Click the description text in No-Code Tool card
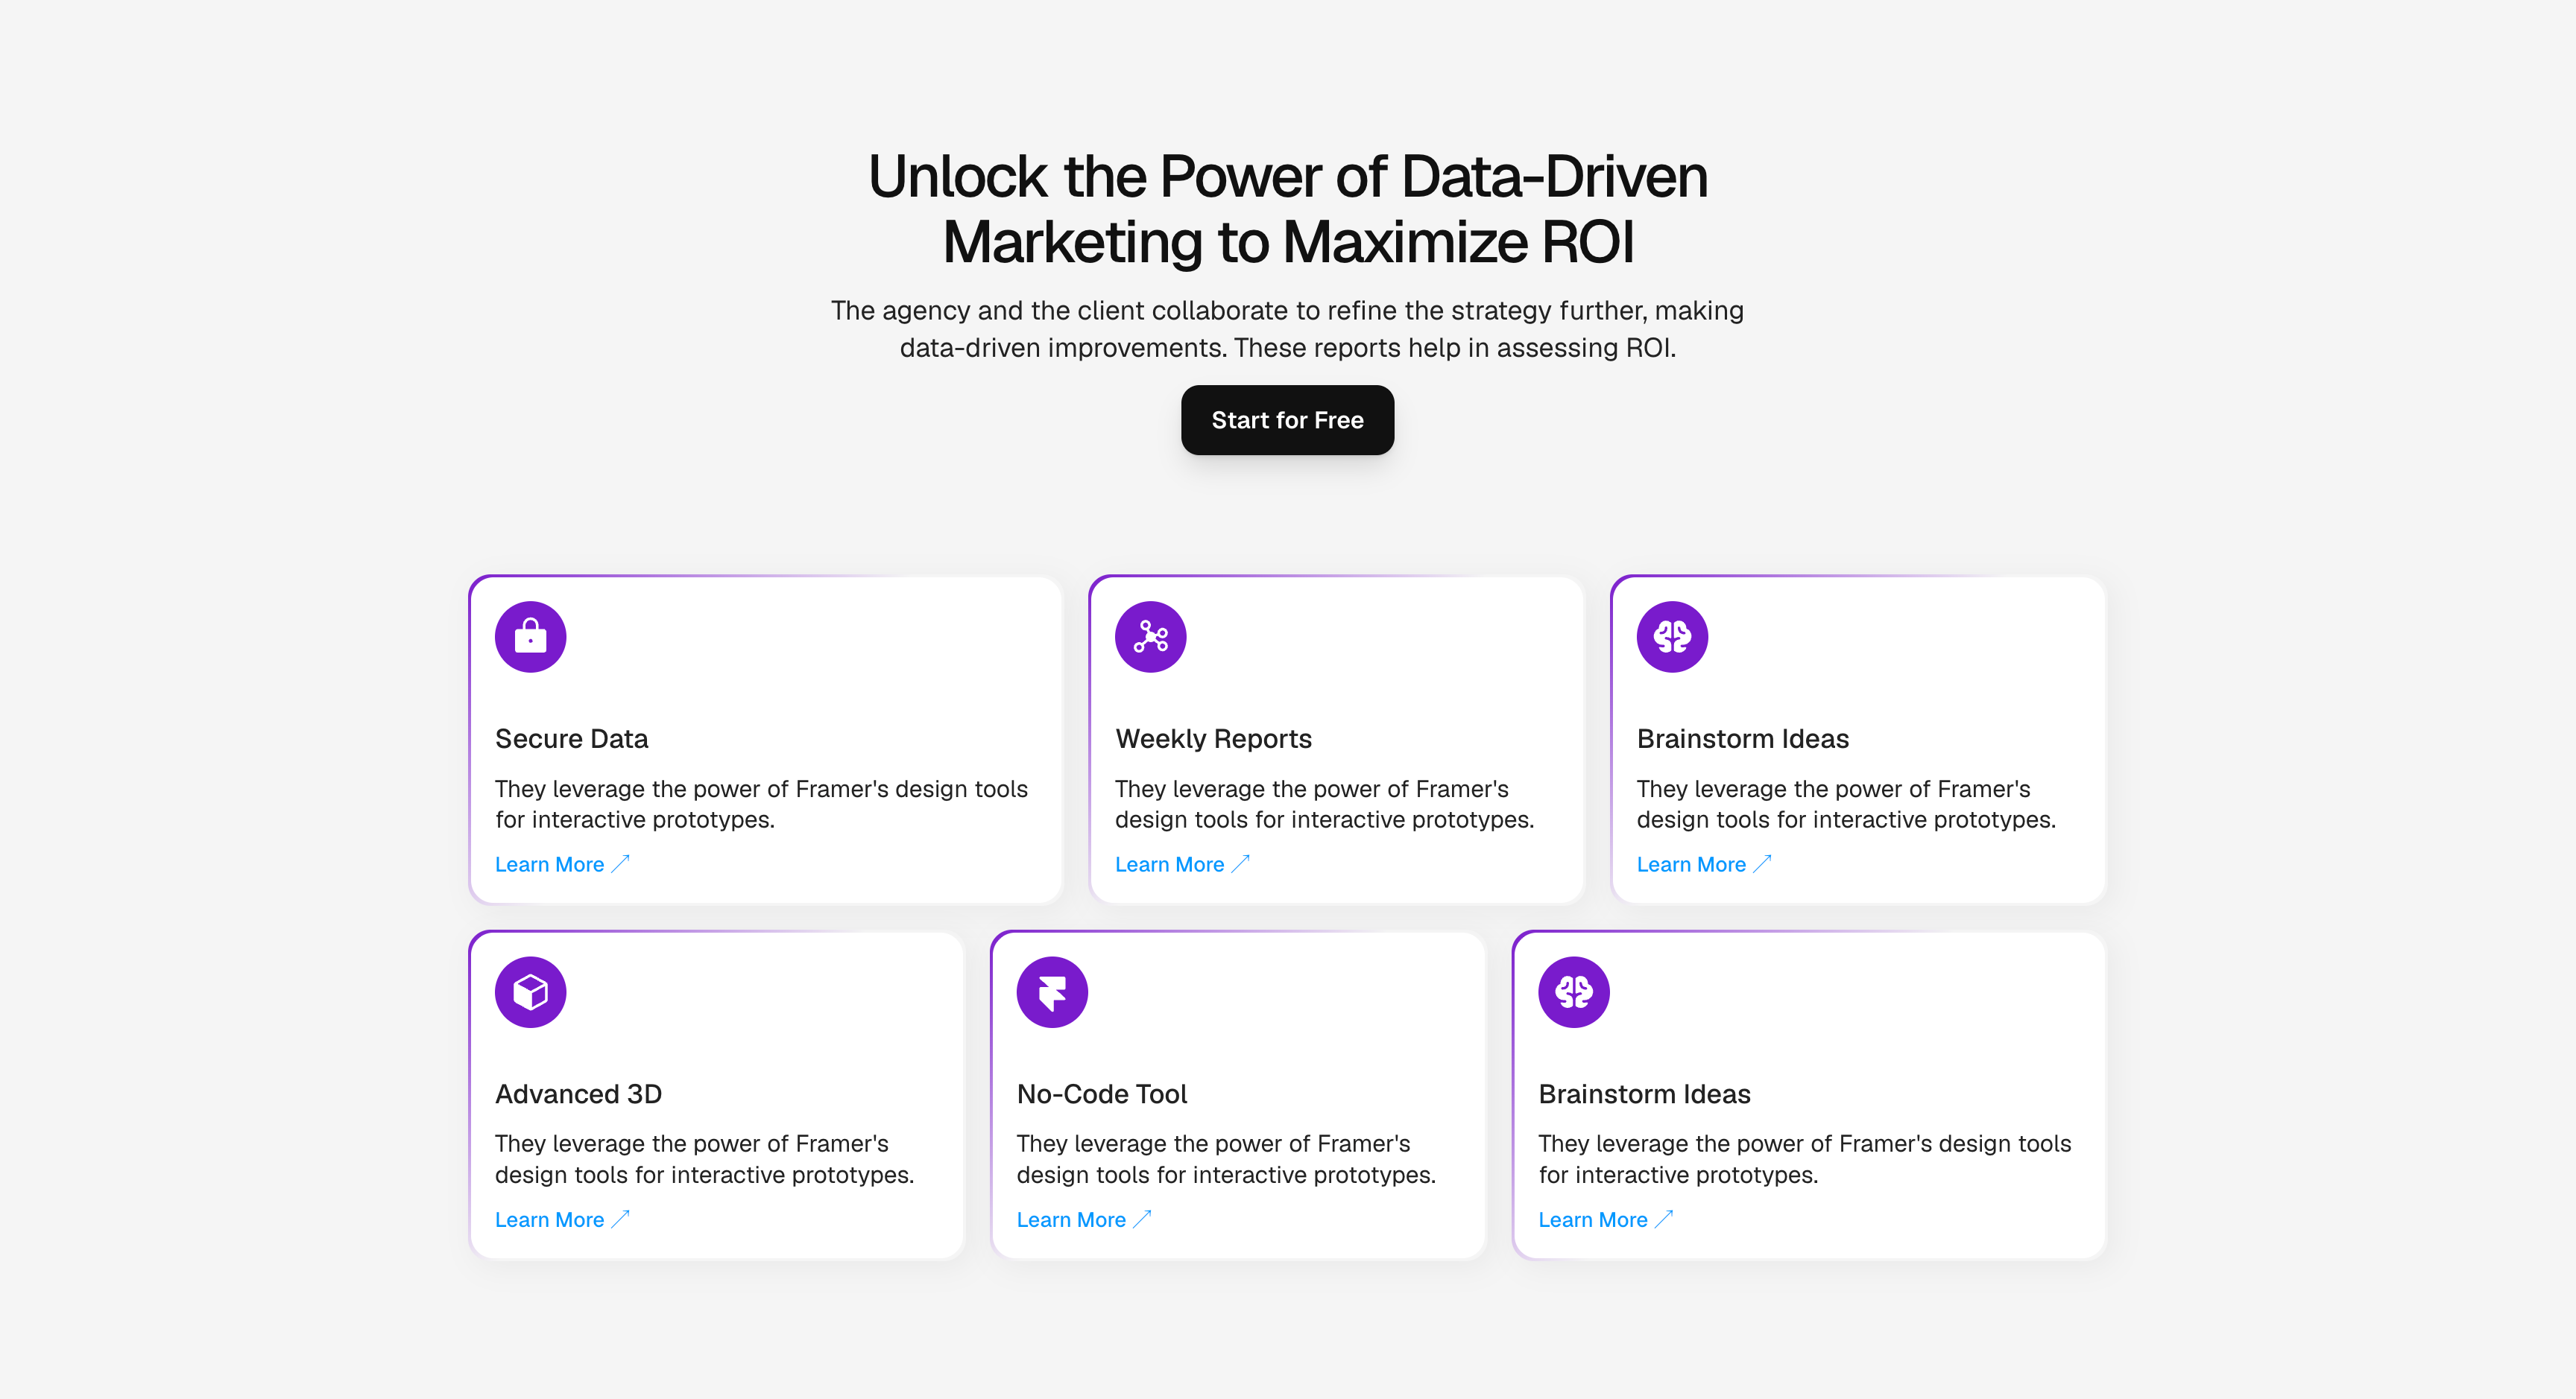This screenshot has height=1399, width=2576. [x=1226, y=1159]
